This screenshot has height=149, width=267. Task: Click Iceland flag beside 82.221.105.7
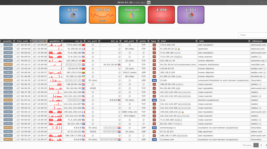[83, 124]
